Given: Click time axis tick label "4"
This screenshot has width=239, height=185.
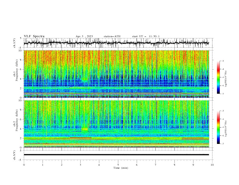Looking at the screenshot, I should click(99, 165).
